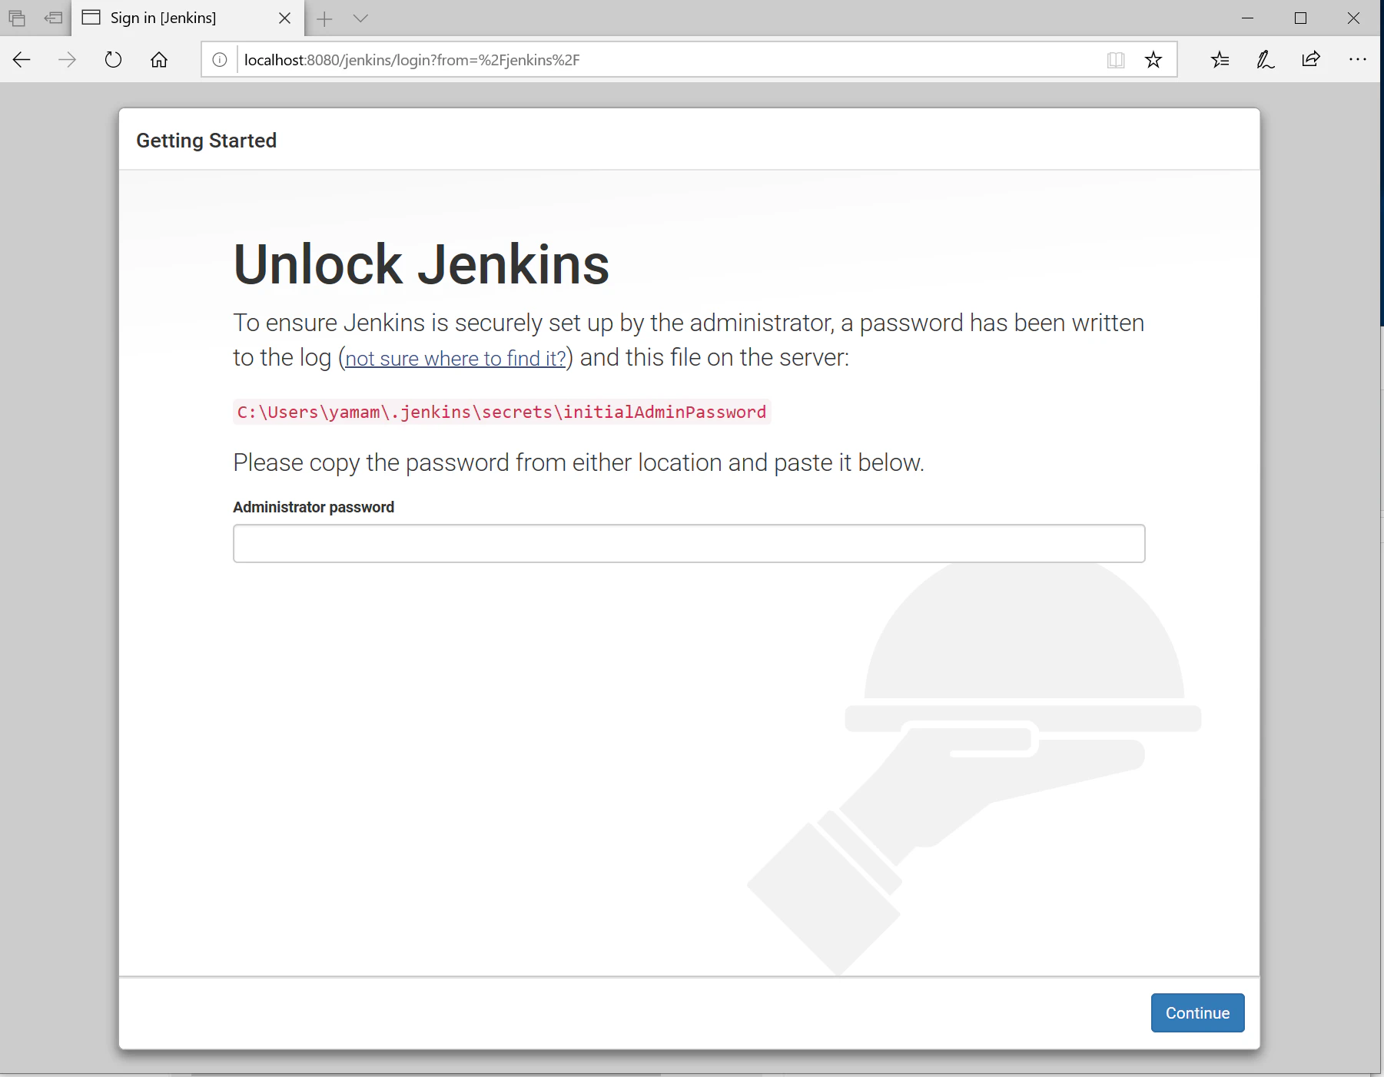Click the Administrator password label

tap(314, 507)
